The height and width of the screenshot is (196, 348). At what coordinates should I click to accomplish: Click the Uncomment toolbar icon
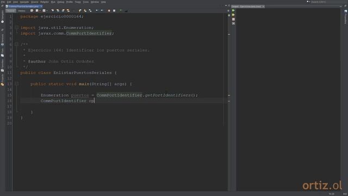[x=126, y=11]
